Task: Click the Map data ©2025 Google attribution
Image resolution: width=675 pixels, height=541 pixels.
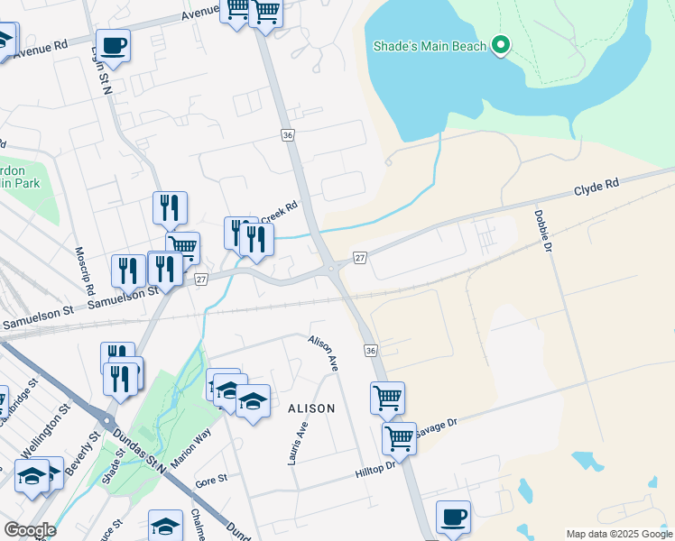Action: [x=620, y=534]
